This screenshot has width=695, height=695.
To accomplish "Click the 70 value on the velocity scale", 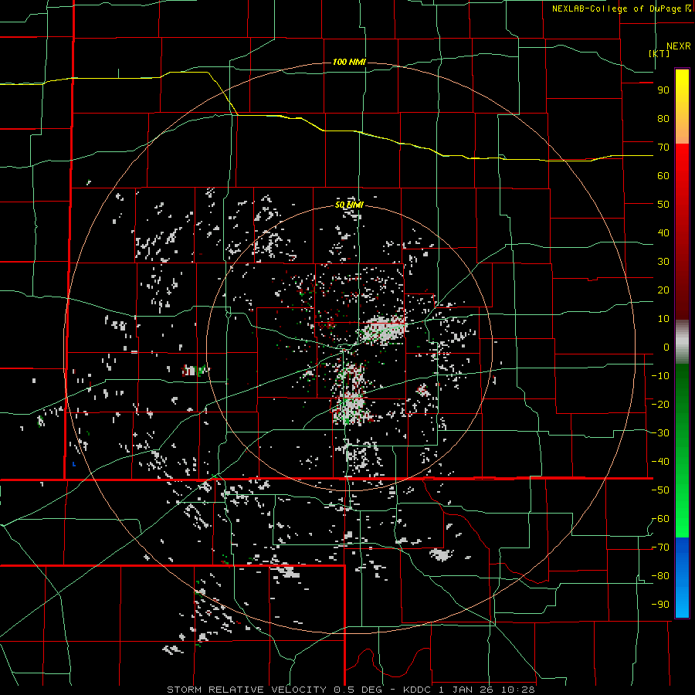I will point(663,147).
